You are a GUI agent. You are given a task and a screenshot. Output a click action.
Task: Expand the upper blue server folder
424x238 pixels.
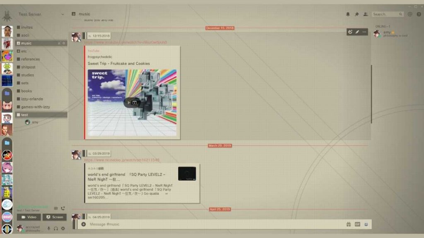(x=7, y=93)
